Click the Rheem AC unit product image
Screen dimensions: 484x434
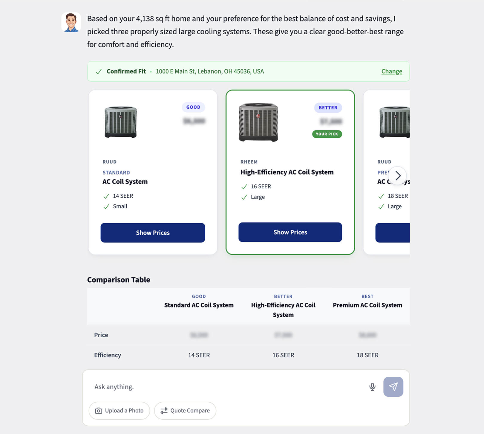click(x=258, y=122)
